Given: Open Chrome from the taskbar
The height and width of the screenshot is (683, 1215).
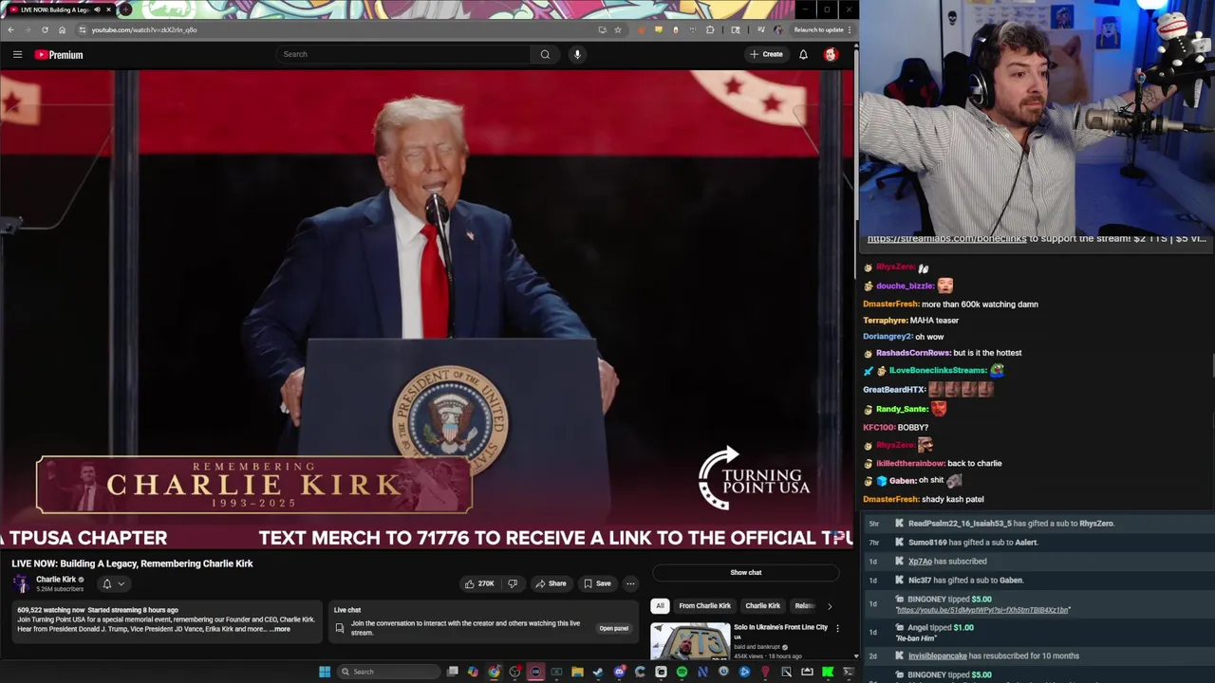Looking at the screenshot, I should pos(494,672).
